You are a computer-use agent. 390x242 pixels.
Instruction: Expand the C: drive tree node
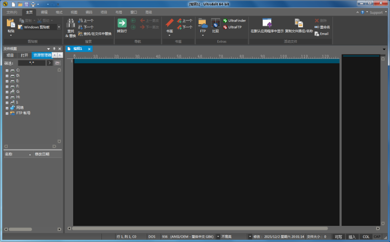(7, 70)
